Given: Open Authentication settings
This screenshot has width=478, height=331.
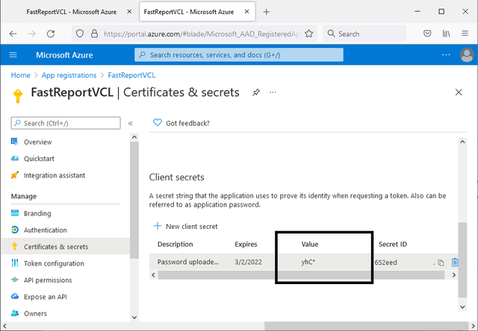Looking at the screenshot, I should 45,230.
